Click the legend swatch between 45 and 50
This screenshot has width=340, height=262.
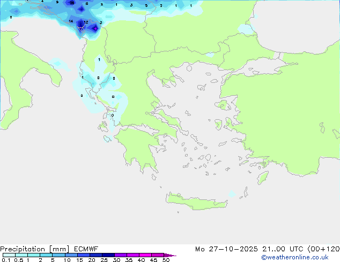pos(158,255)
